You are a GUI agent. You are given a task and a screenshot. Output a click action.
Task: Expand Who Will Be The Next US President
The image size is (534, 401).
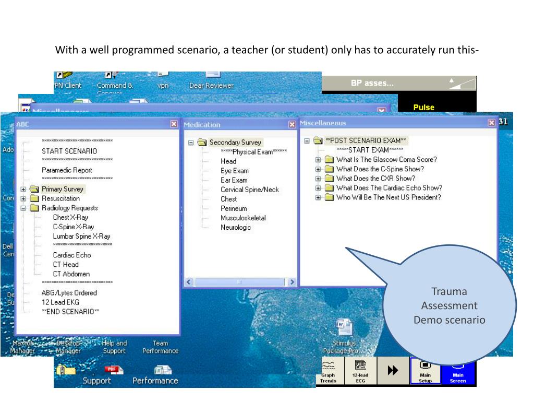(318, 197)
